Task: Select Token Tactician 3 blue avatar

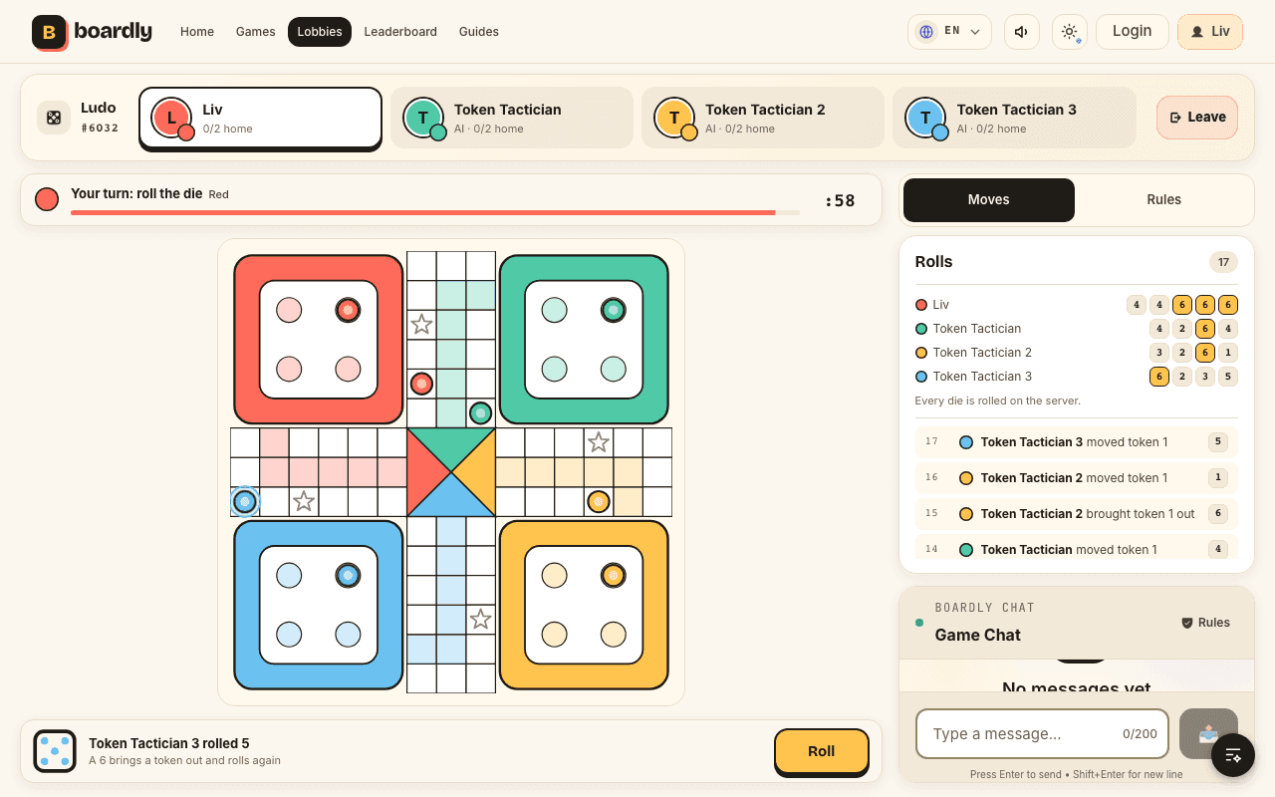Action: click(x=925, y=118)
